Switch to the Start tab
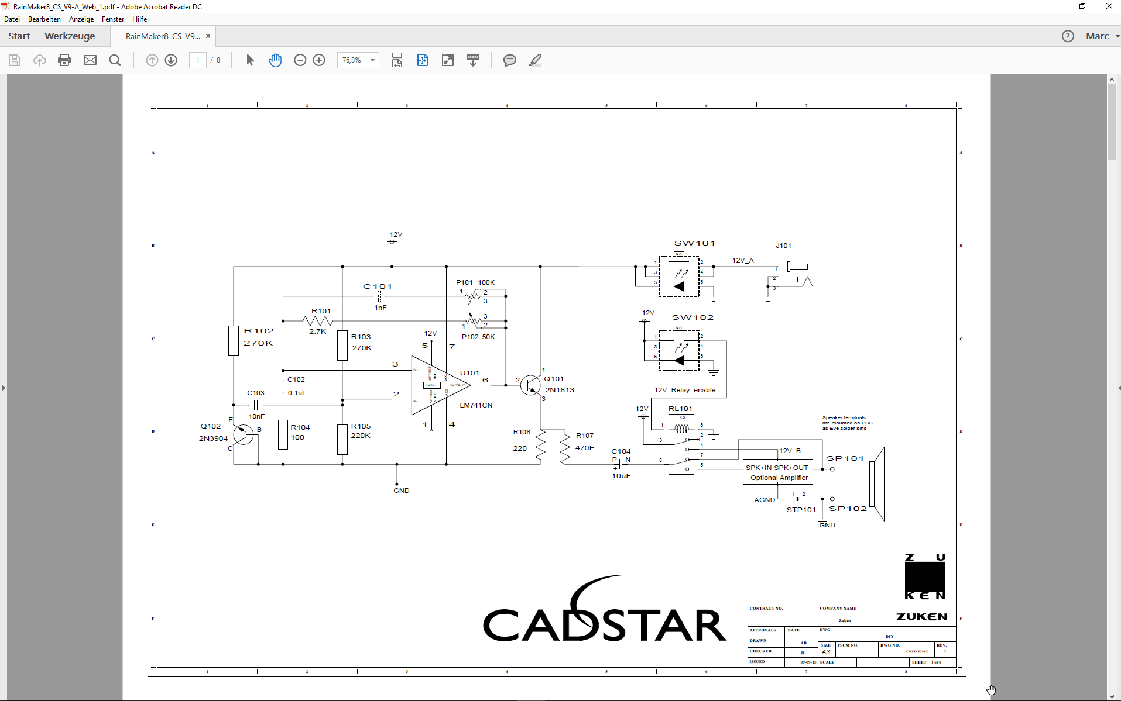Image resolution: width=1121 pixels, height=701 pixels. click(19, 36)
